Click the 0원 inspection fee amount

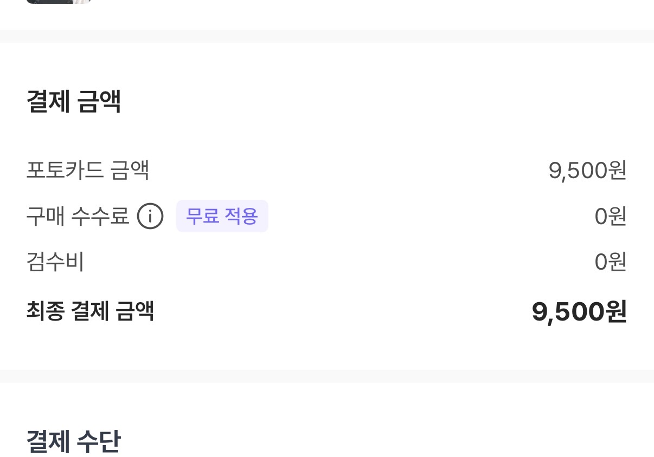[x=610, y=262]
